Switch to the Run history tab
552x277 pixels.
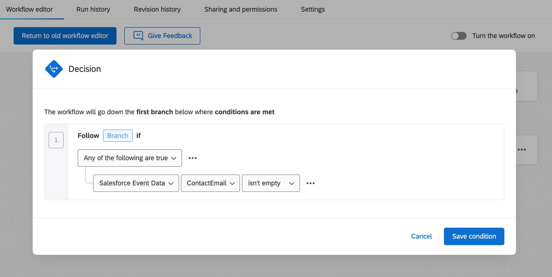pyautogui.click(x=93, y=9)
